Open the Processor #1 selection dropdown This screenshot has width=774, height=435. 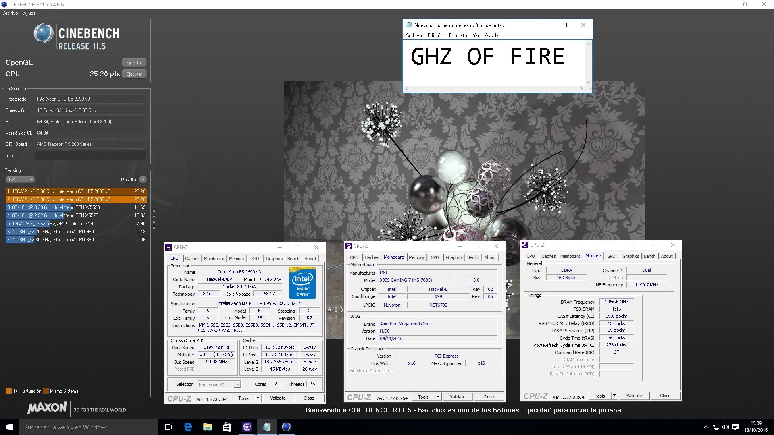pos(219,385)
